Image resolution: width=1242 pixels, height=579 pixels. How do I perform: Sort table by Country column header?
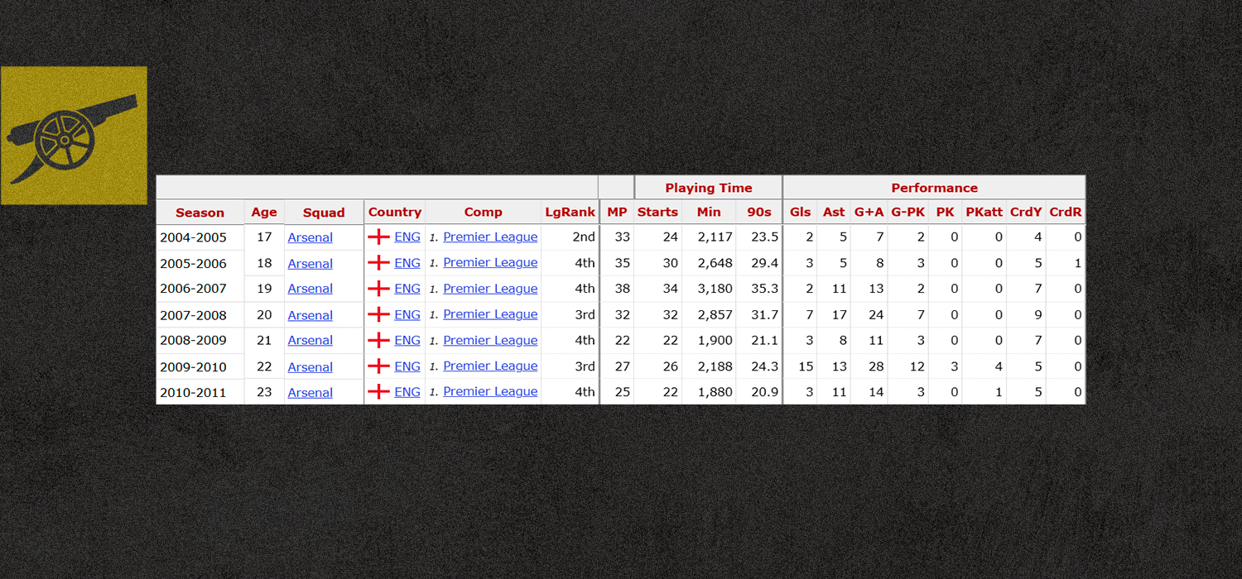click(395, 212)
